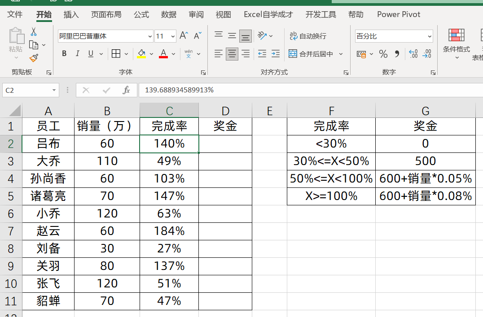
Task: Toggle the bottom vertical align icon
Action: pyautogui.click(x=246, y=36)
